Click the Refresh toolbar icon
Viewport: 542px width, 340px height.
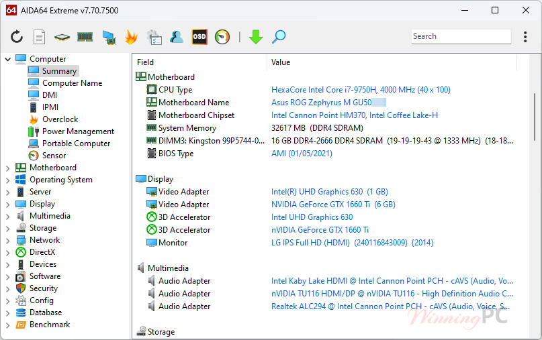[x=17, y=37]
